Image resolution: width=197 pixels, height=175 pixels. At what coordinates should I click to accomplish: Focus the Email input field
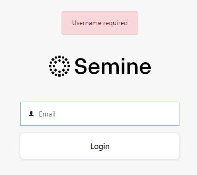(100, 114)
